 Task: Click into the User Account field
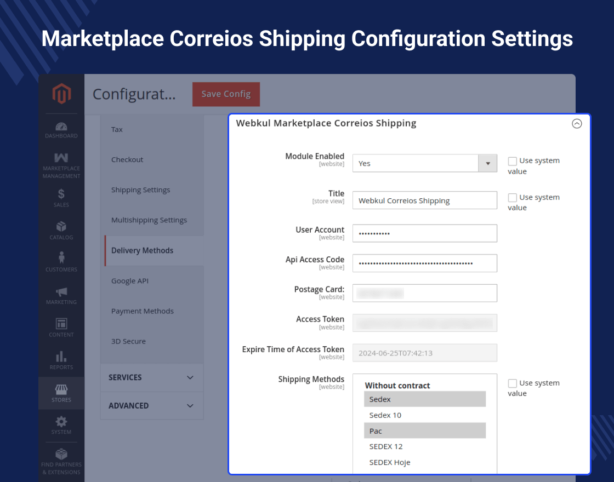click(425, 233)
